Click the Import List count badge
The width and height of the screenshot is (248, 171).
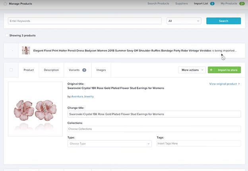click(x=212, y=4)
